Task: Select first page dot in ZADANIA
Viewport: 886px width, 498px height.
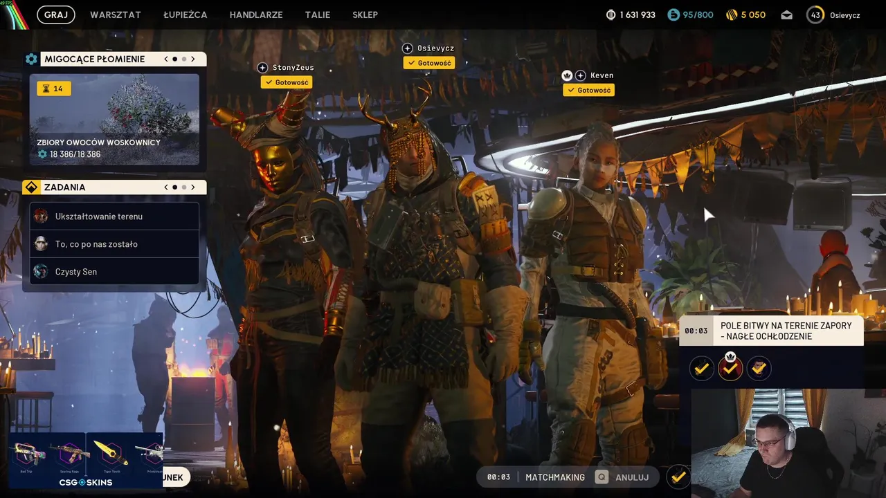Action: click(175, 187)
